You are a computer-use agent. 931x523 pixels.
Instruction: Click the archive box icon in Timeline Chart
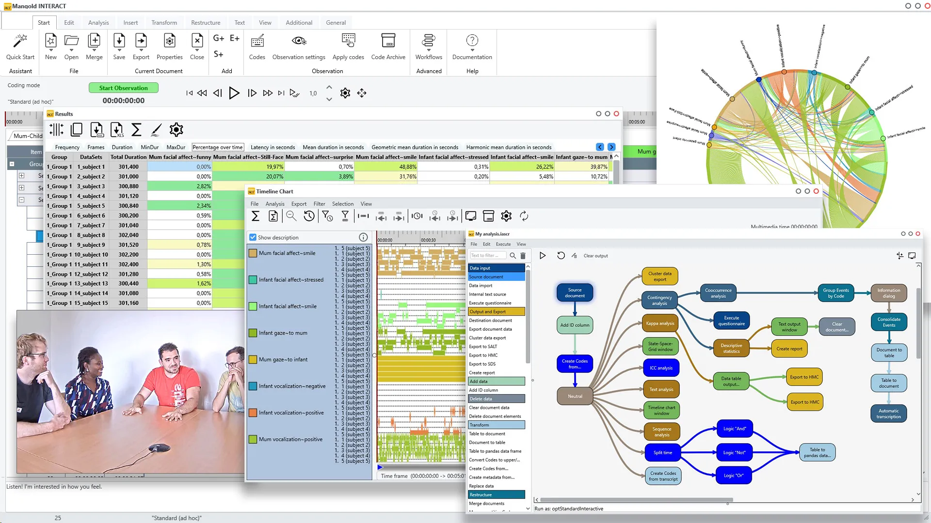(x=489, y=216)
